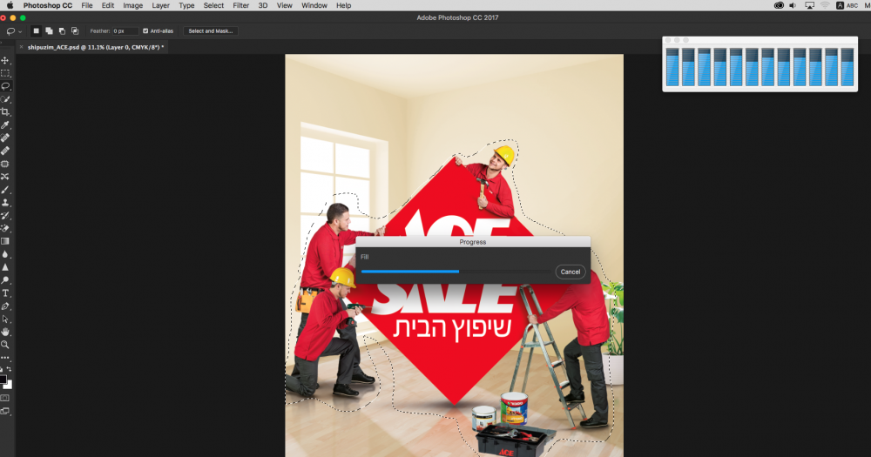Click the Progress dialog title
Screen dimensions: 871x457
point(473,242)
